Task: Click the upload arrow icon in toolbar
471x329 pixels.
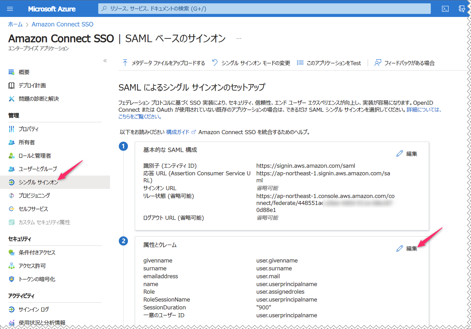Action: (125, 63)
